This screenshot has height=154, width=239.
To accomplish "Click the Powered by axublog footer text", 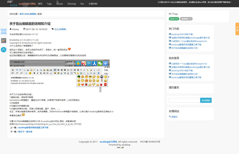I will [119, 145].
